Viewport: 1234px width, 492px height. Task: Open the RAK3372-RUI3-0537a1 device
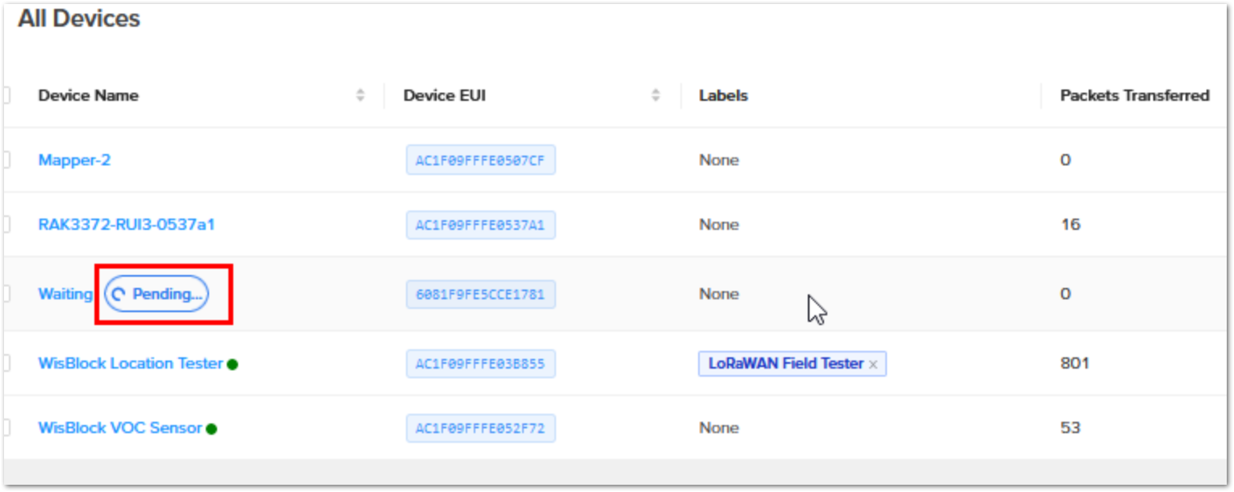click(x=127, y=224)
